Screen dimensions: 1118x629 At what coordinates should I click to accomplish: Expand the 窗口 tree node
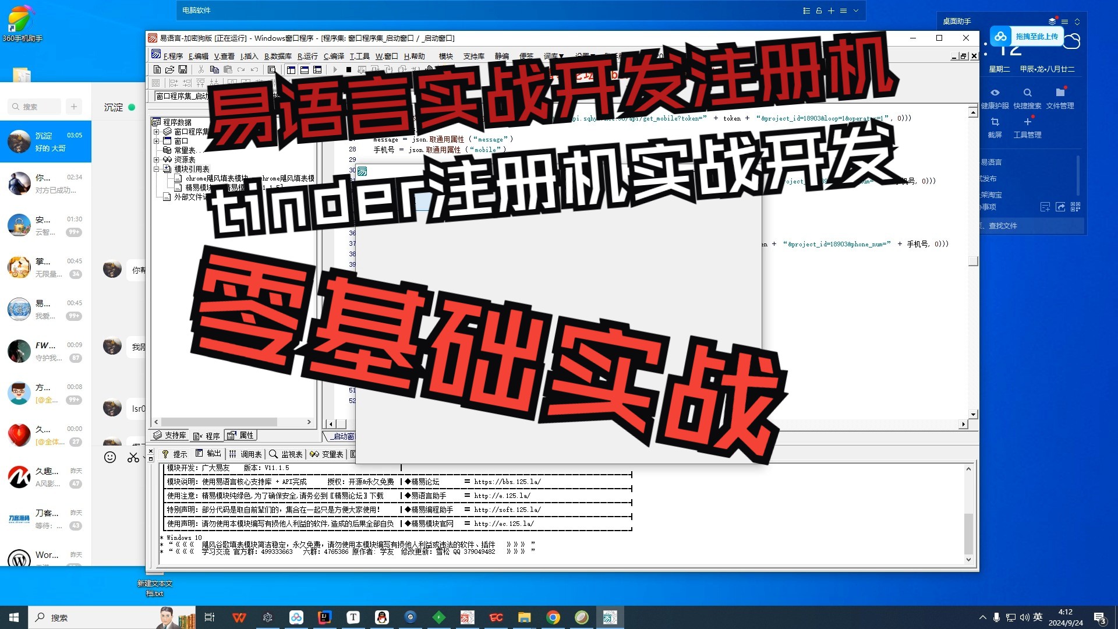click(x=156, y=141)
